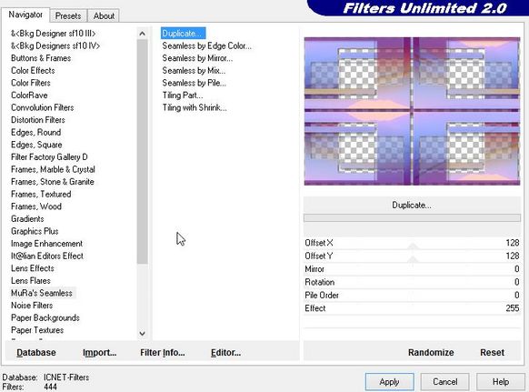Click the filter preview thumbnail
Viewport: 529px width, 392px height.
(x=412, y=111)
